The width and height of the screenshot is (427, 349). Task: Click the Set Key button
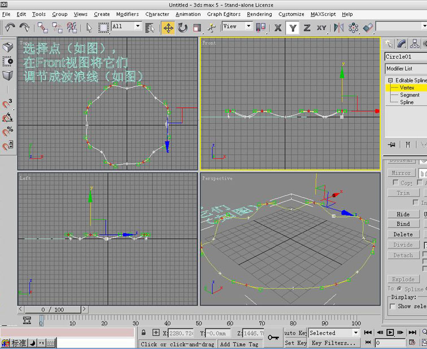pyautogui.click(x=295, y=343)
